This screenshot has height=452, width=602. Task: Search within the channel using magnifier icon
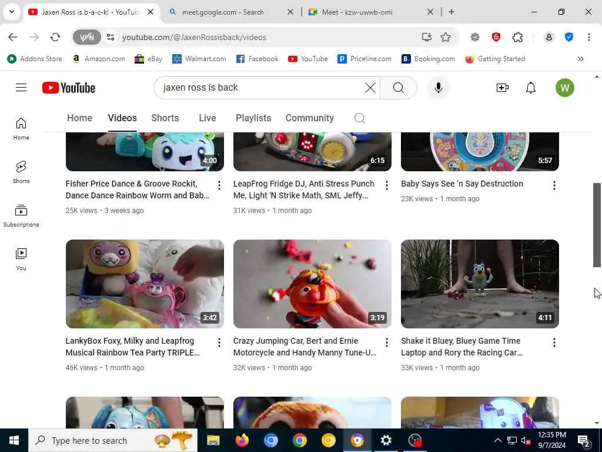pyautogui.click(x=359, y=118)
